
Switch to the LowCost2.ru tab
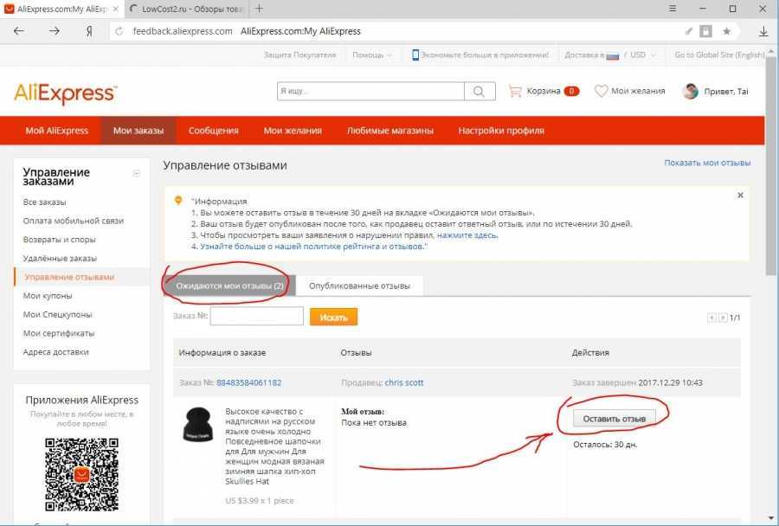point(186,9)
